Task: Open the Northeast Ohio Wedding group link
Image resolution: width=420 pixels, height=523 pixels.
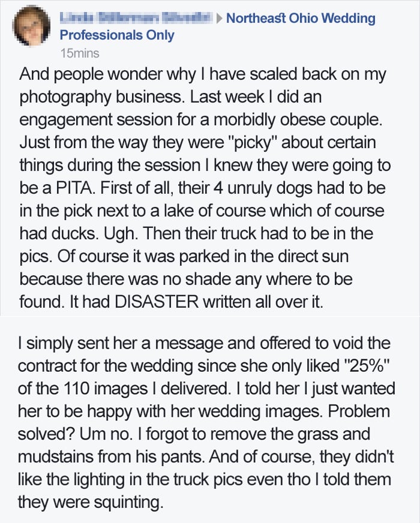Action: pyautogui.click(x=301, y=18)
